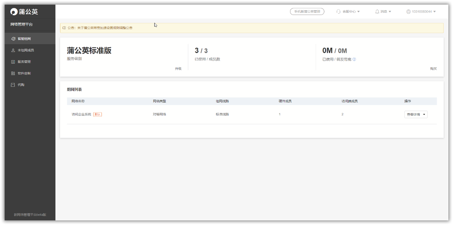
Task: Select 软件定制 in the sidebar
Action: tap(30, 73)
